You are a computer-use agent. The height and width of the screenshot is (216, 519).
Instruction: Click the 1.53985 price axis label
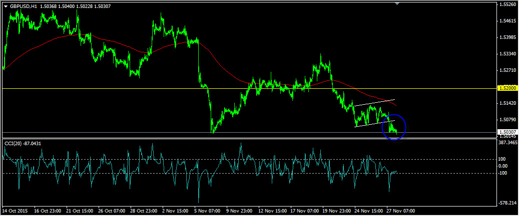pyautogui.click(x=507, y=37)
